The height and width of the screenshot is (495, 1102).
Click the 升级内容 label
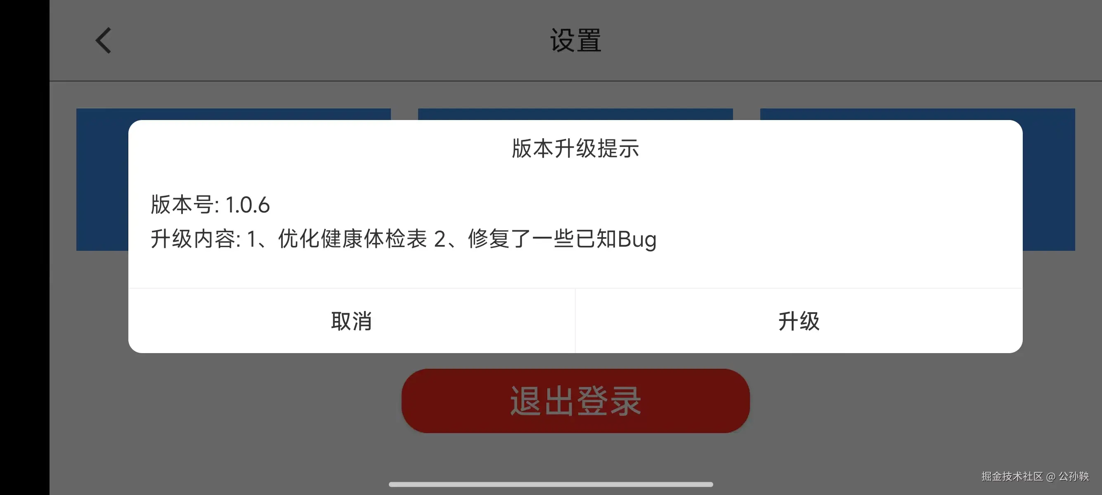(x=192, y=238)
